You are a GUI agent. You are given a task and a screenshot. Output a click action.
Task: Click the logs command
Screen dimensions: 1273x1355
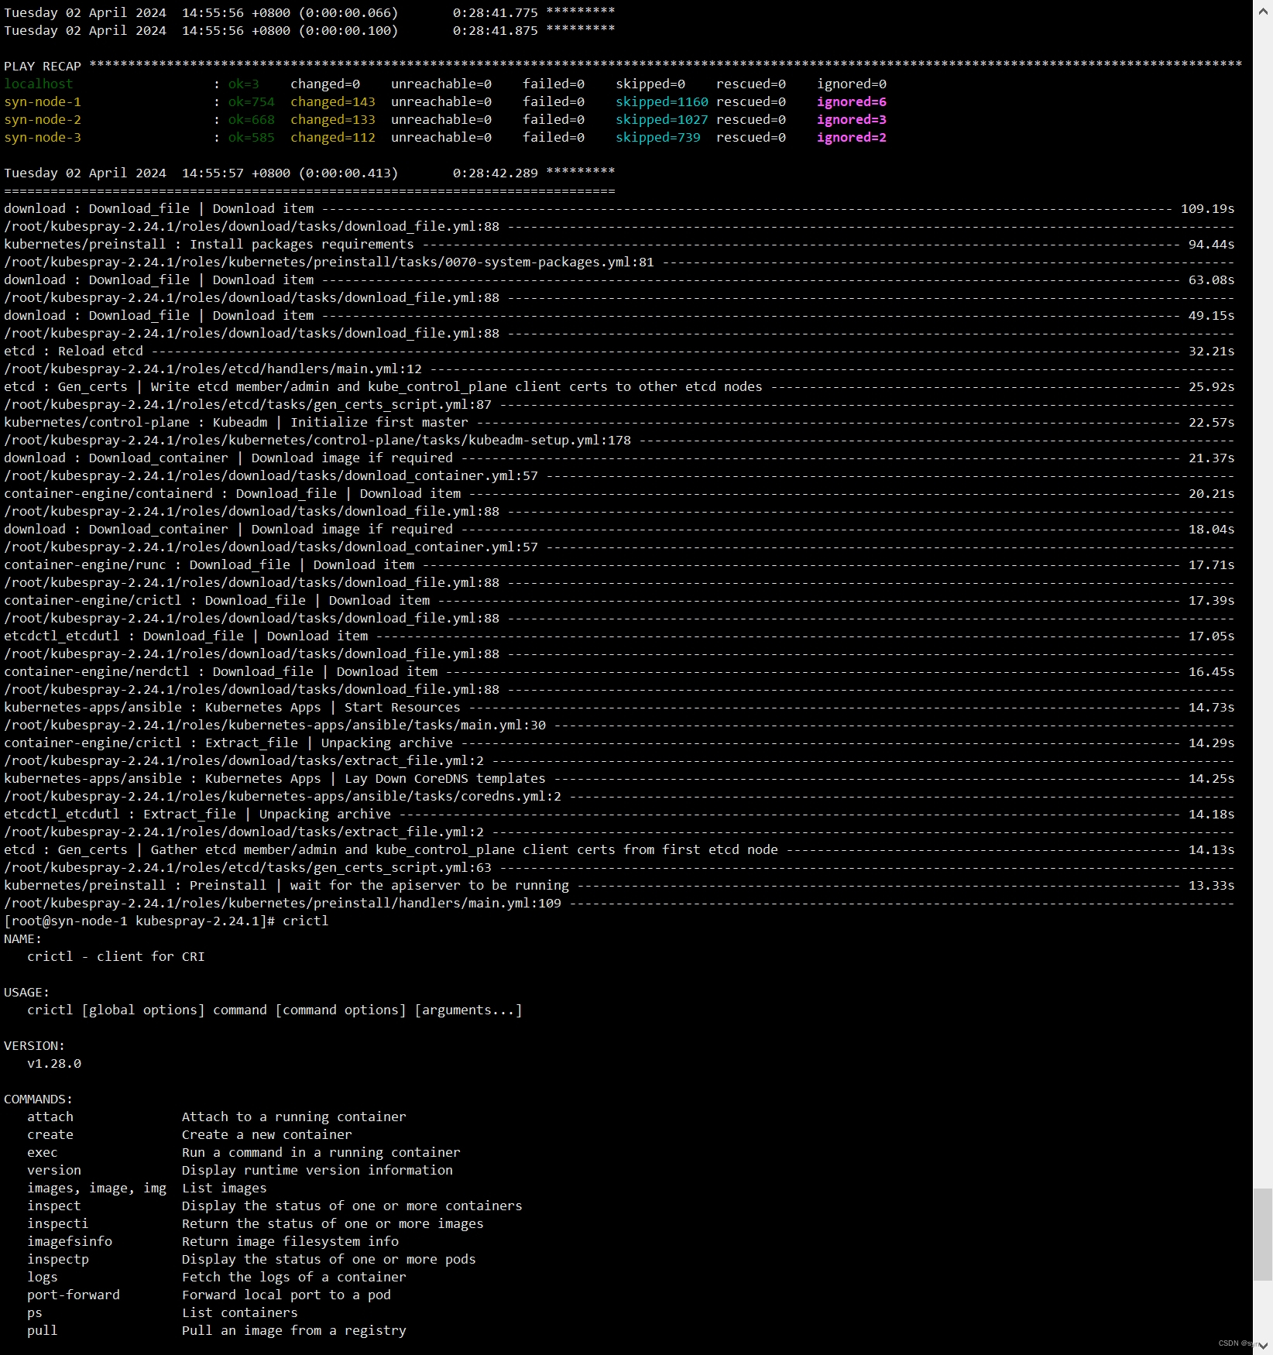coord(43,1277)
